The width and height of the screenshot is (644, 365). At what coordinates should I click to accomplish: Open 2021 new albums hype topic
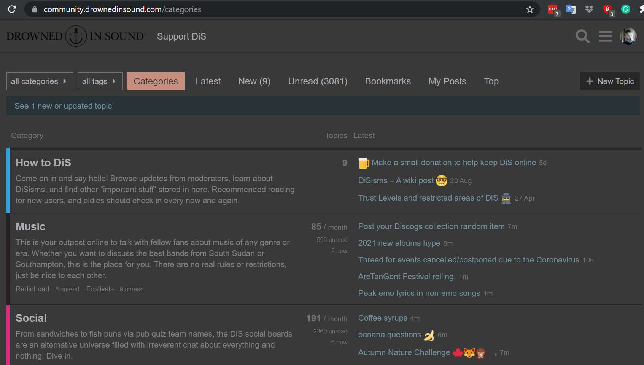click(399, 243)
